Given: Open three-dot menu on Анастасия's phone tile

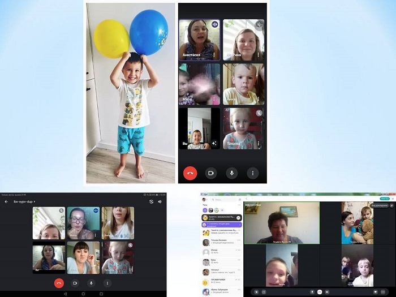Looking at the screenshot, I should (214, 54).
